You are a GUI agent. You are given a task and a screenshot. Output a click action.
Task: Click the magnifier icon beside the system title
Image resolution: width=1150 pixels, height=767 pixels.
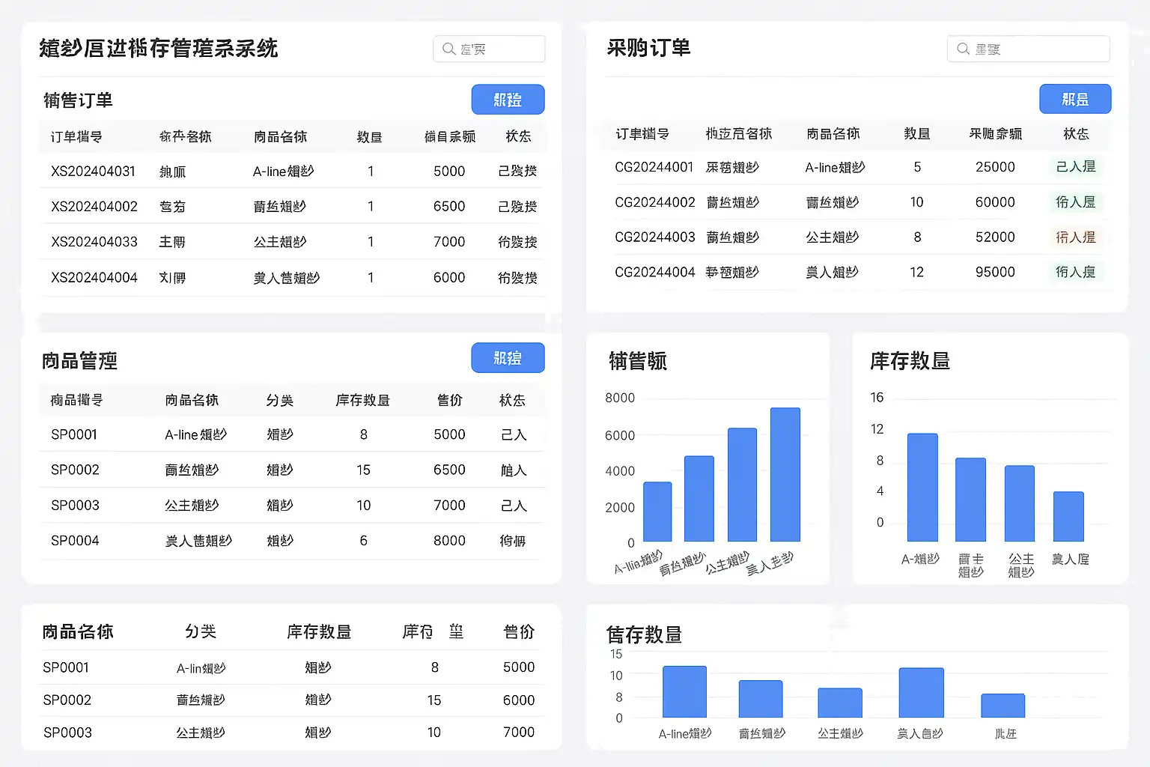click(x=449, y=49)
